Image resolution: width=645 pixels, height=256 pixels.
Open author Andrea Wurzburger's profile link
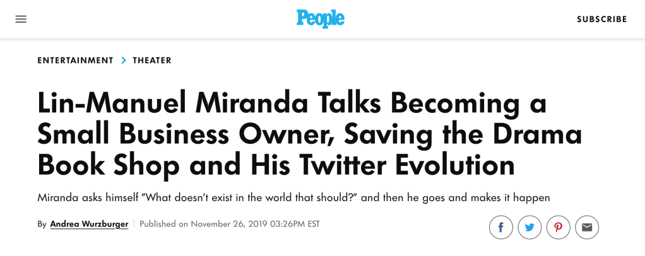(89, 224)
